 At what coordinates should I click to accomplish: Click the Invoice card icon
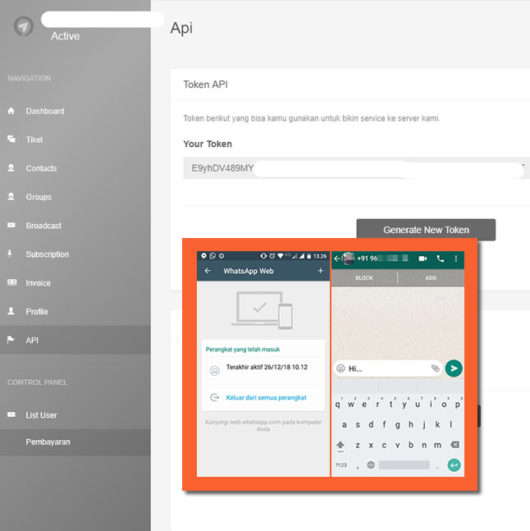[x=11, y=283]
